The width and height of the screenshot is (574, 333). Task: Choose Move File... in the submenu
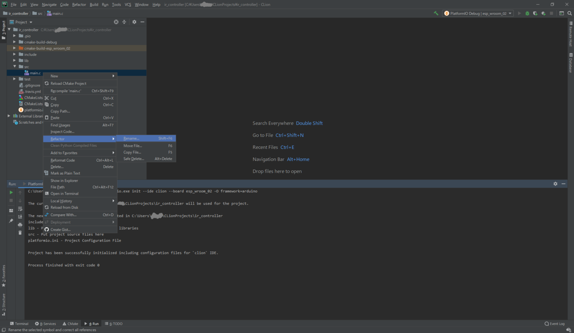click(146, 146)
